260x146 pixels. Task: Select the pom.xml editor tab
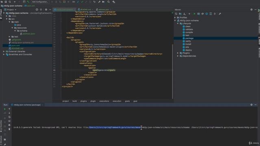(65, 10)
